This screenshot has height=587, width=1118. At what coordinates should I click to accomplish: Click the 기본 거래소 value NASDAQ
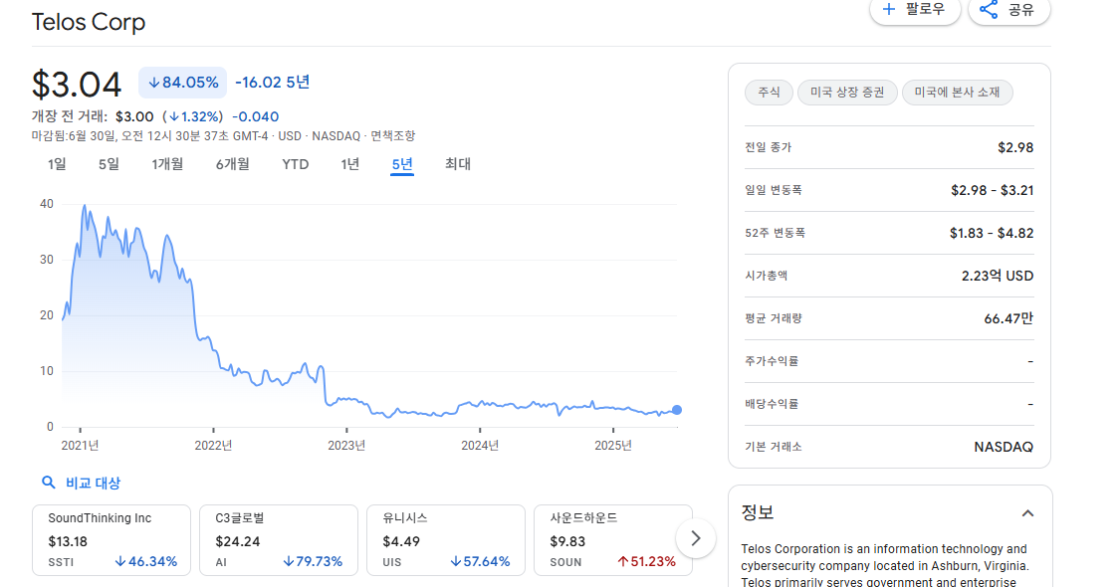pos(1004,447)
